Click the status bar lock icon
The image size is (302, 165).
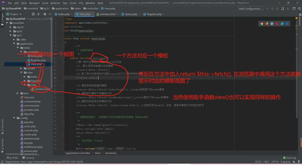pyautogui.click(x=294, y=162)
